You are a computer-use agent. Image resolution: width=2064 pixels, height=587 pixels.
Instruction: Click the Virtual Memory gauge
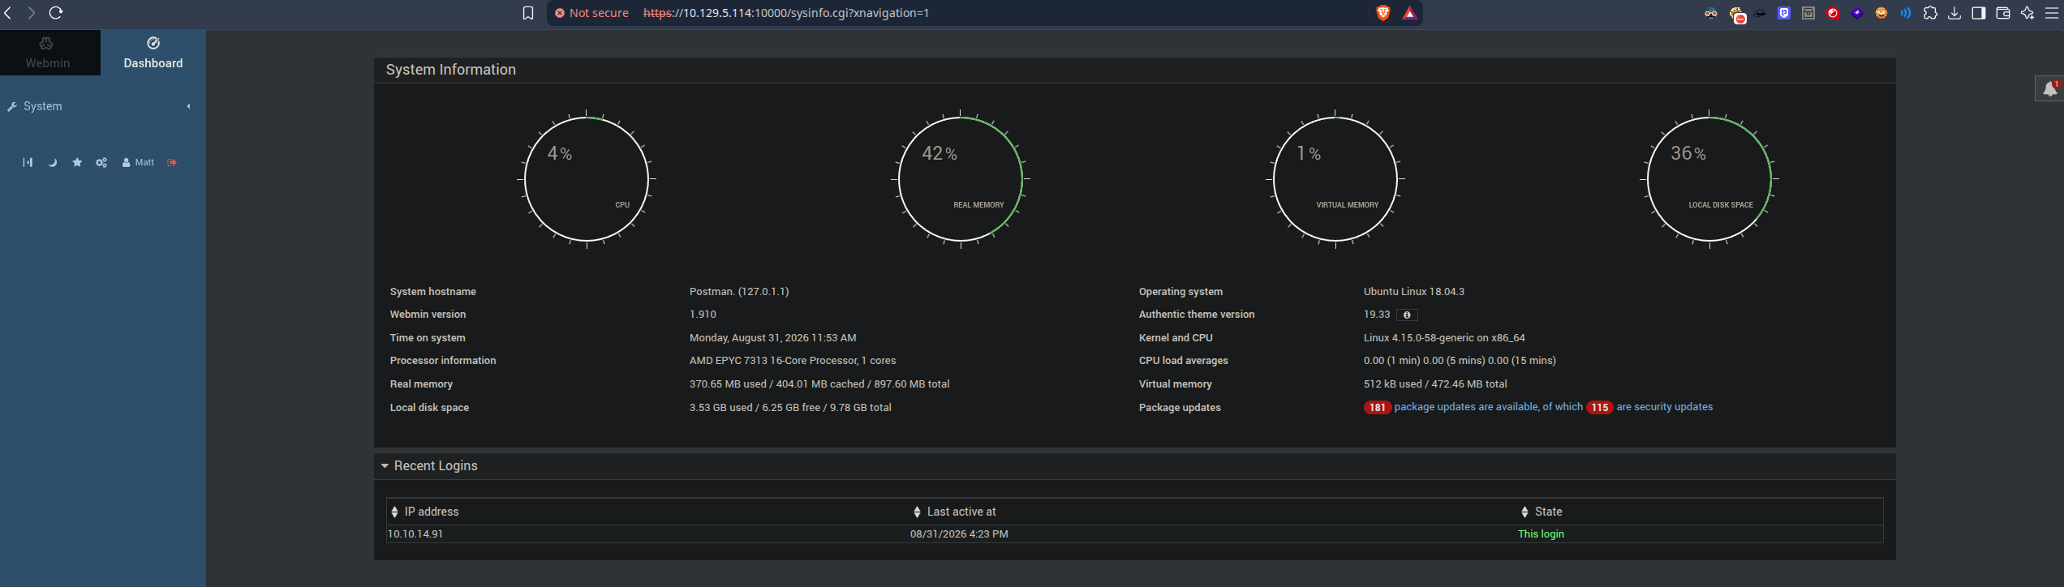[x=1335, y=179]
